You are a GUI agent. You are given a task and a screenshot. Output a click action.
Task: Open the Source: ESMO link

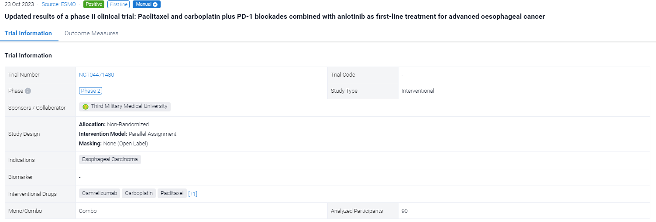(59, 4)
